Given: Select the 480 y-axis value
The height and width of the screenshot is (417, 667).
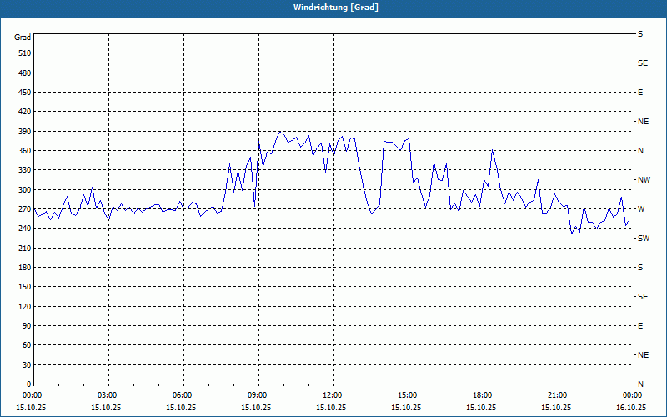Looking at the screenshot, I should (x=24, y=73).
